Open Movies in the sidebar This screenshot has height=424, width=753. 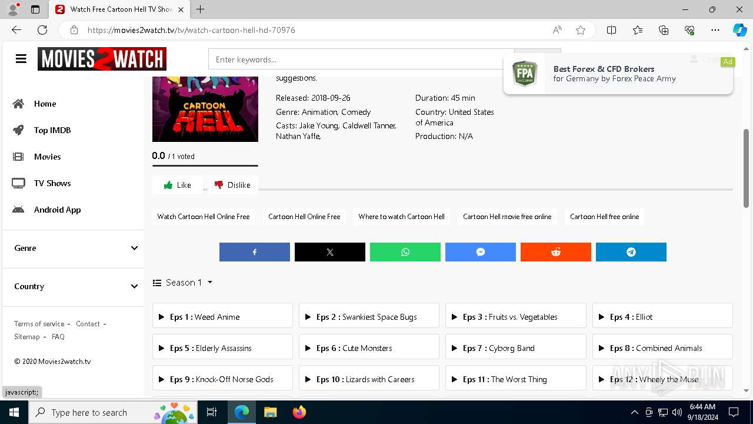pos(47,157)
